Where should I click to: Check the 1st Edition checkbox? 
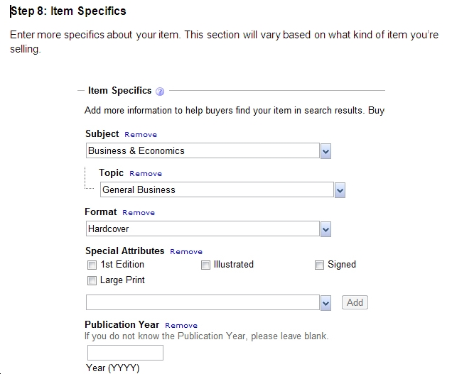92,265
